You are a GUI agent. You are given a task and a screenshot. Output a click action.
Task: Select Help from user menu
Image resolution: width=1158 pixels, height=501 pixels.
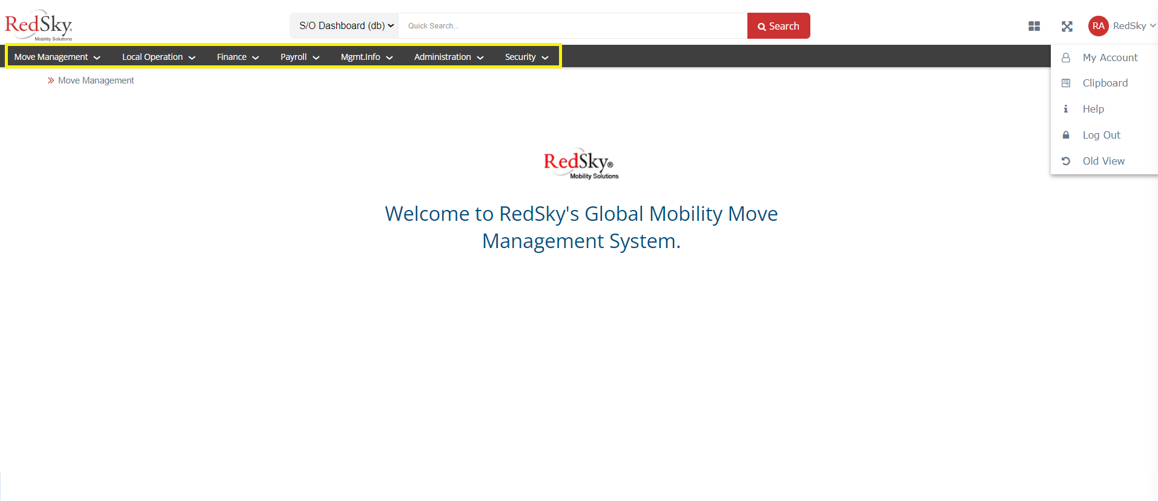tap(1093, 109)
